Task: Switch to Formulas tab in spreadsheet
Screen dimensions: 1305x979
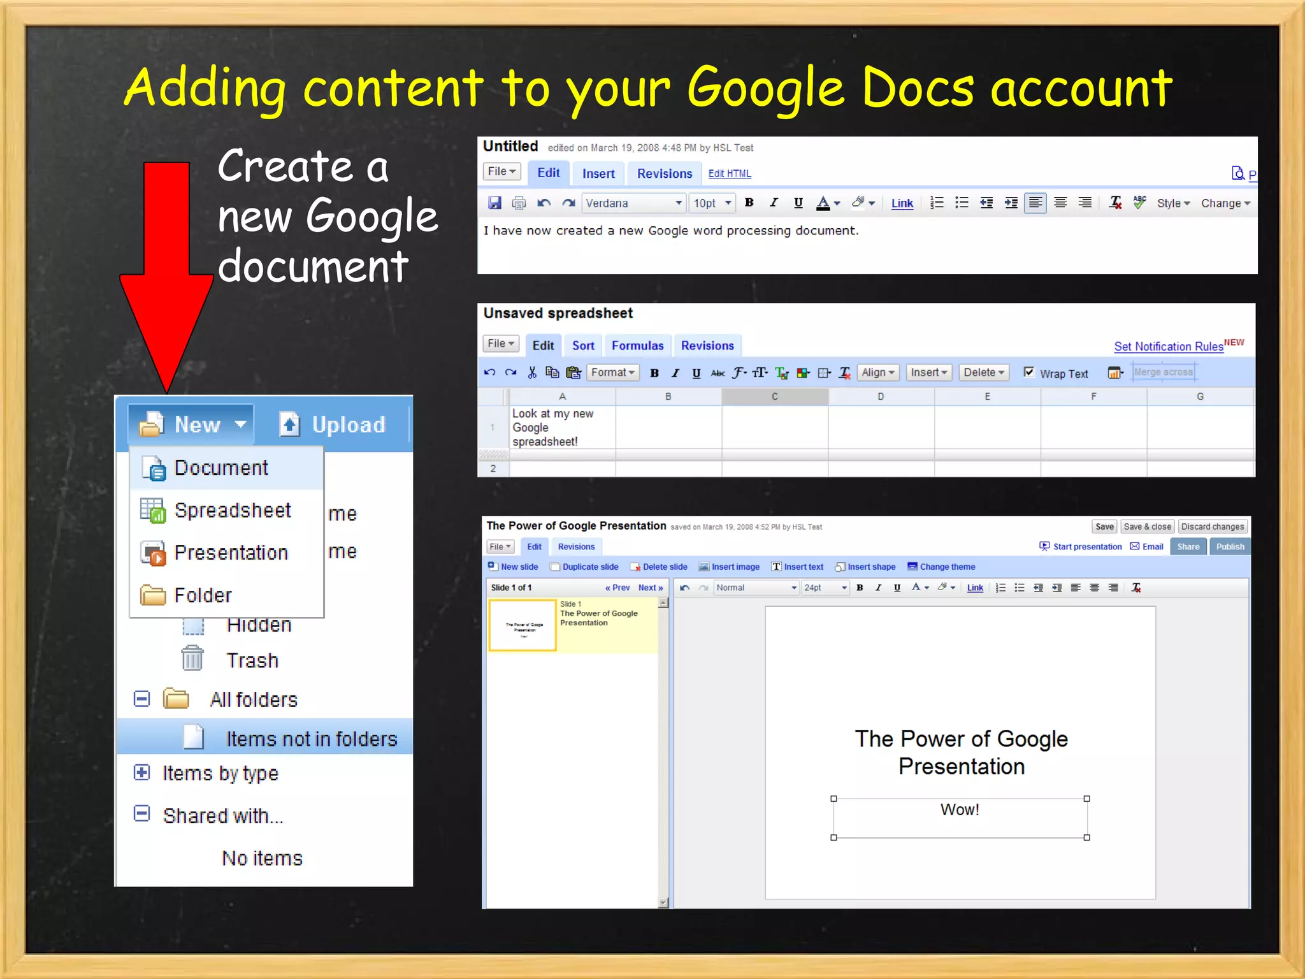Action: pyautogui.click(x=638, y=345)
